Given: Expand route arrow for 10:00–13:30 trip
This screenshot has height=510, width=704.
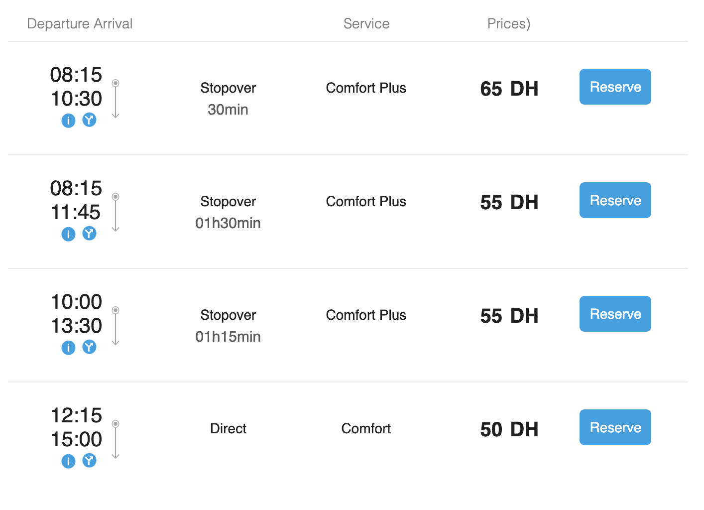Looking at the screenshot, I should (116, 326).
